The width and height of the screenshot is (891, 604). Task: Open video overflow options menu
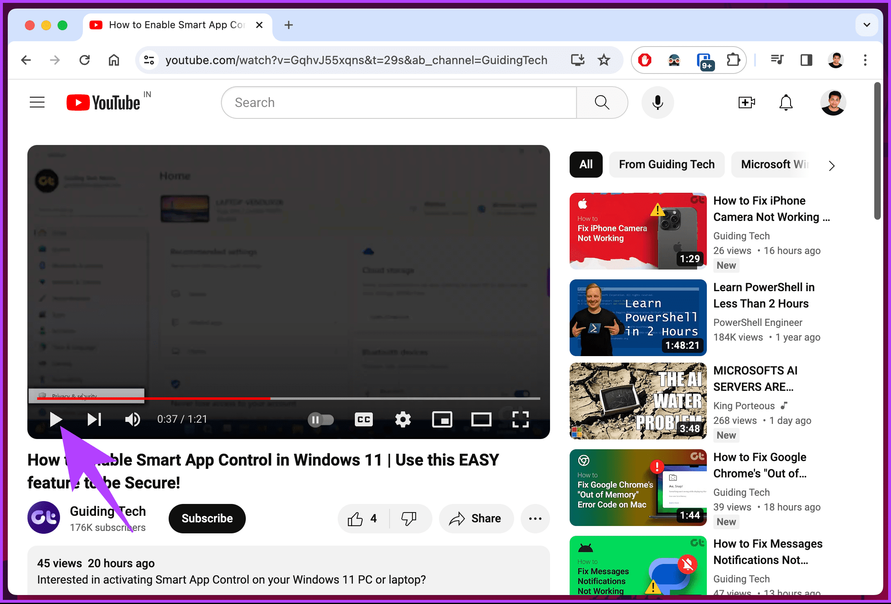[535, 518]
